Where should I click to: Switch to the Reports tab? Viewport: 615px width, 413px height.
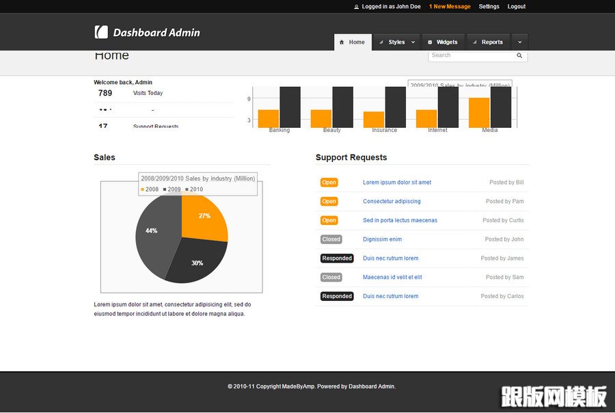[492, 42]
